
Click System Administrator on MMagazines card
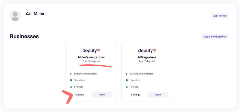(141, 74)
